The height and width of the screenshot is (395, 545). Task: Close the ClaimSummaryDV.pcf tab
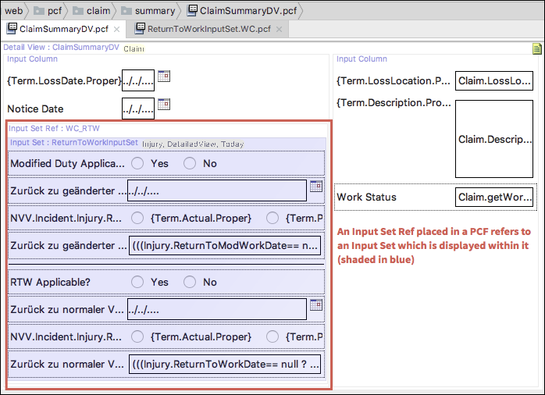pyautogui.click(x=116, y=30)
